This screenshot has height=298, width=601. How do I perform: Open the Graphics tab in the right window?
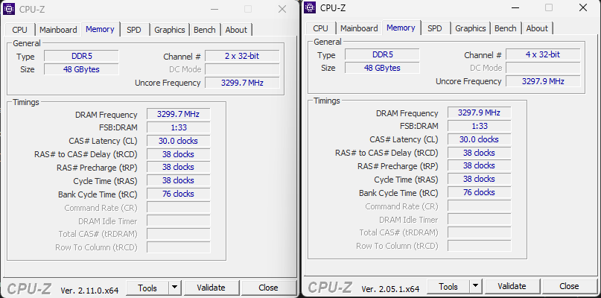coord(470,28)
